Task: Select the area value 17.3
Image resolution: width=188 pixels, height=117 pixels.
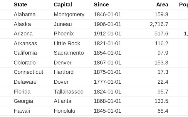Action: pos(163,72)
